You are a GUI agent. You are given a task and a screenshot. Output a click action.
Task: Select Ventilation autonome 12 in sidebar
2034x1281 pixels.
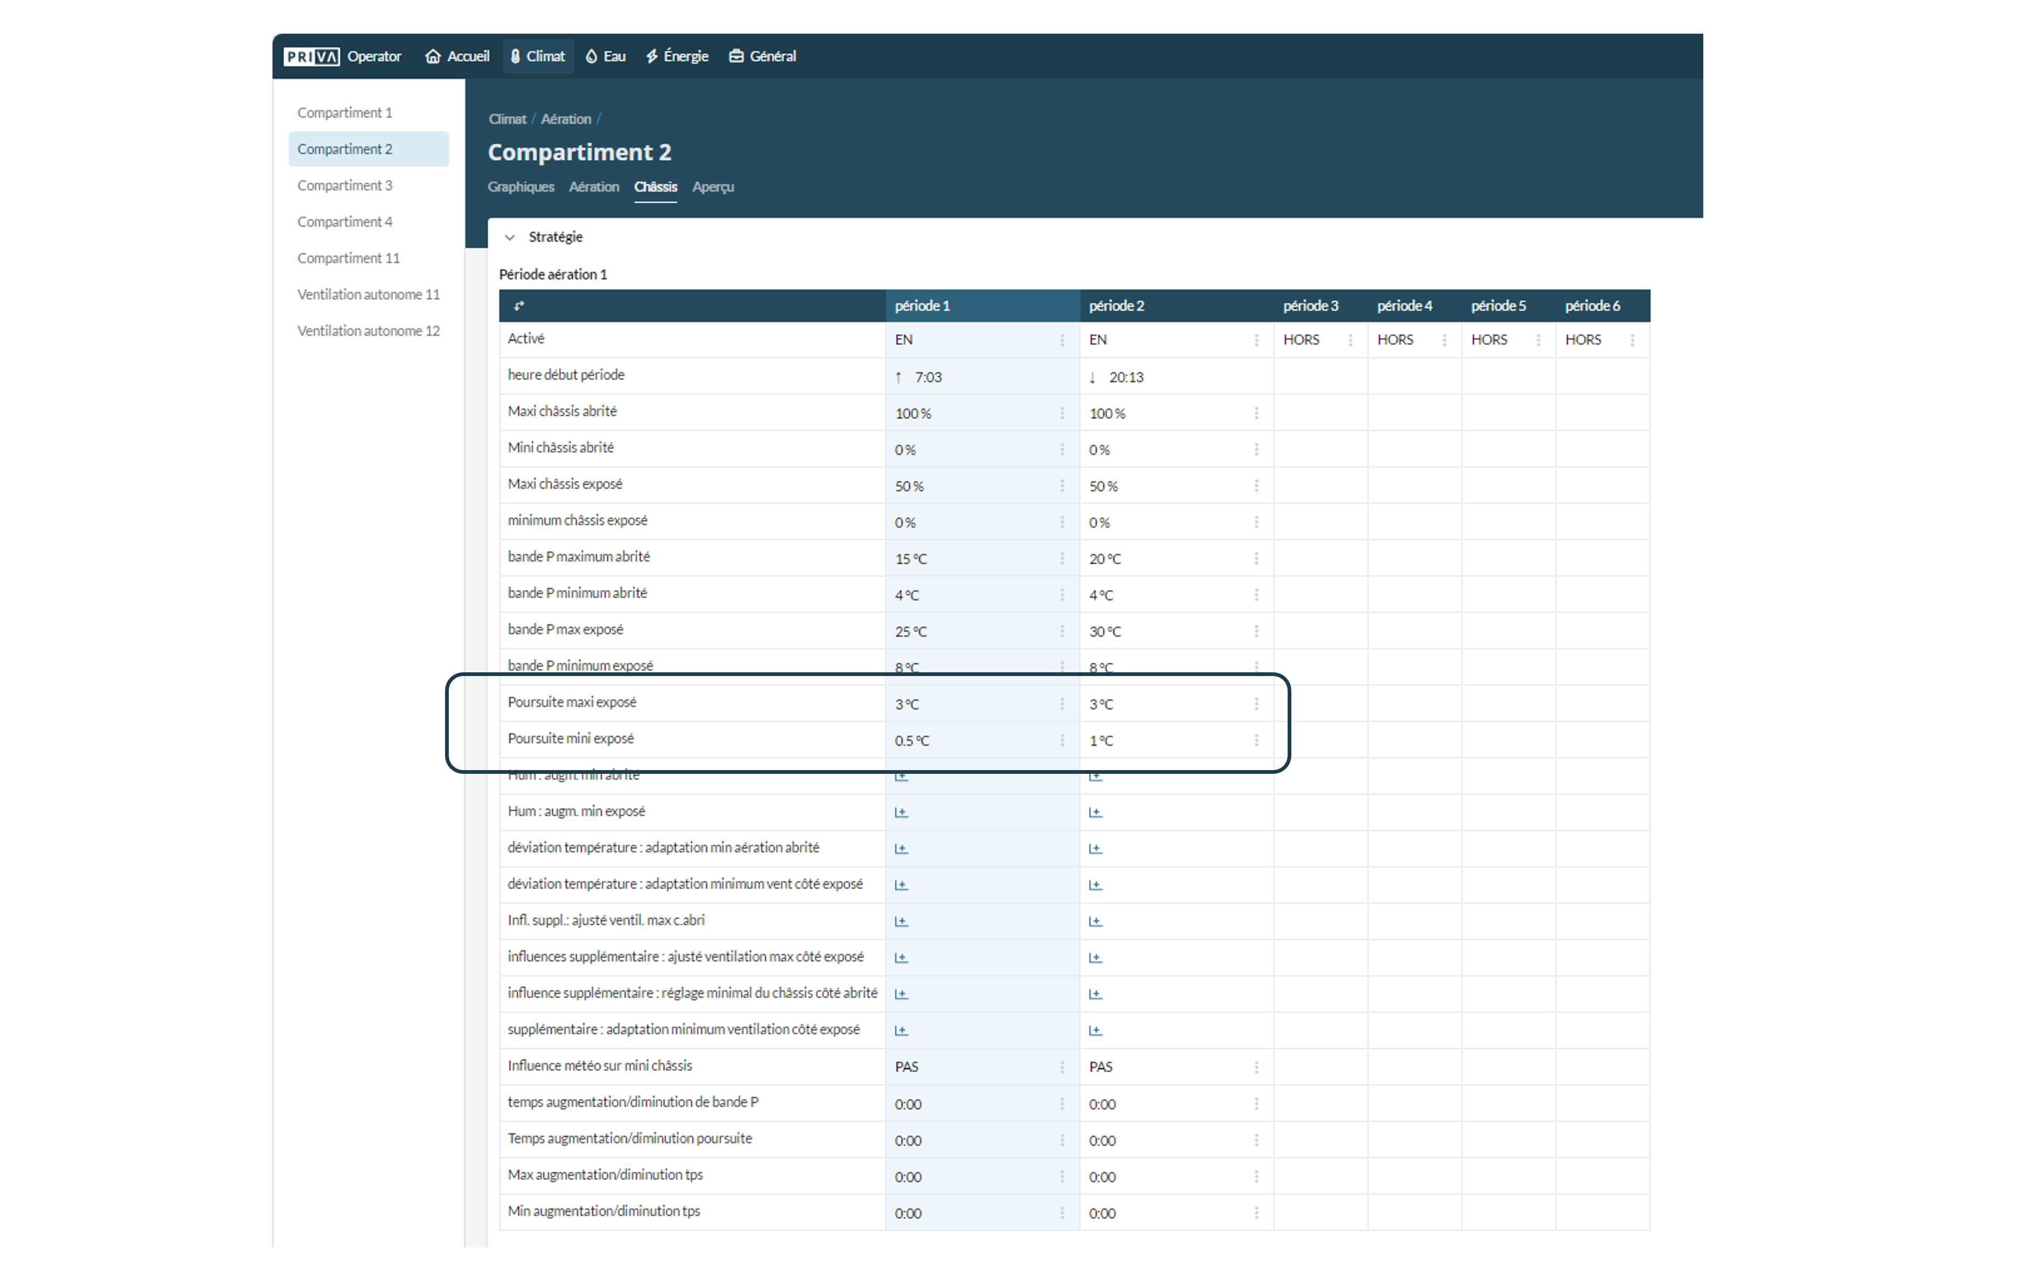368,330
